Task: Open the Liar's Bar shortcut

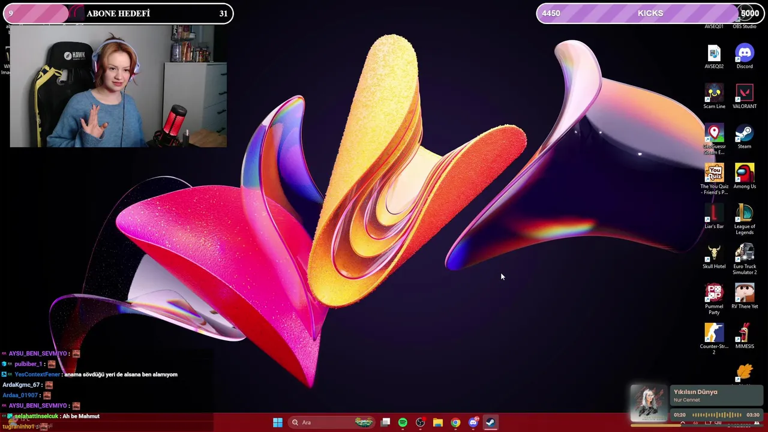Action: 714,217
